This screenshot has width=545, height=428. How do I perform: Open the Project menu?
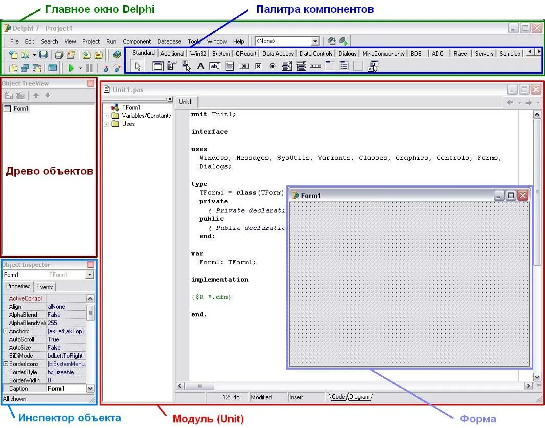pos(91,41)
